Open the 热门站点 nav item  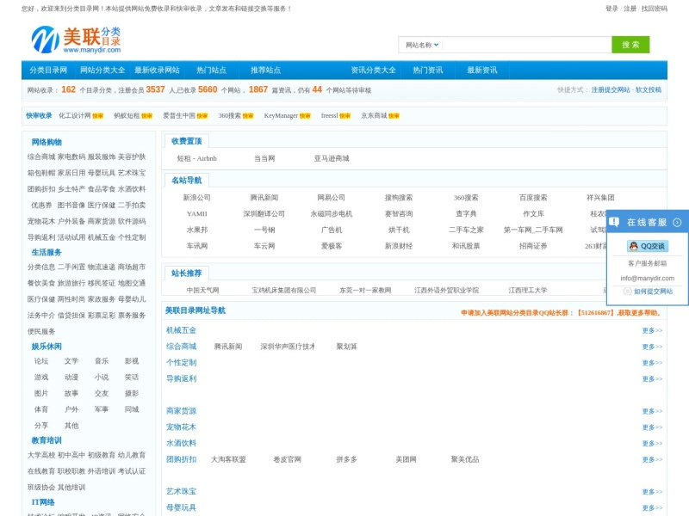click(211, 71)
